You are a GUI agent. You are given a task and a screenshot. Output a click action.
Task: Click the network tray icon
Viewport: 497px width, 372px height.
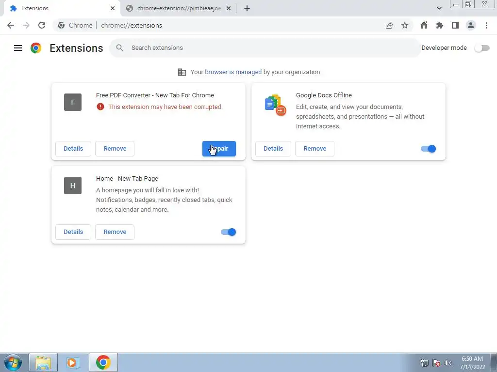pos(424,363)
